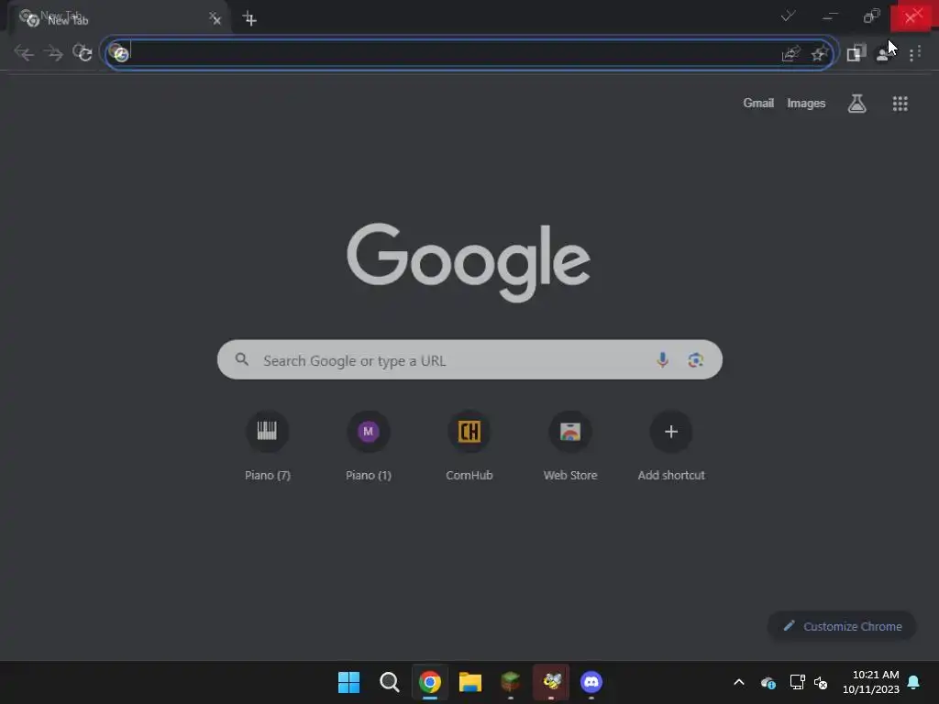Reload the page
This screenshot has height=704, width=939.
point(83,53)
